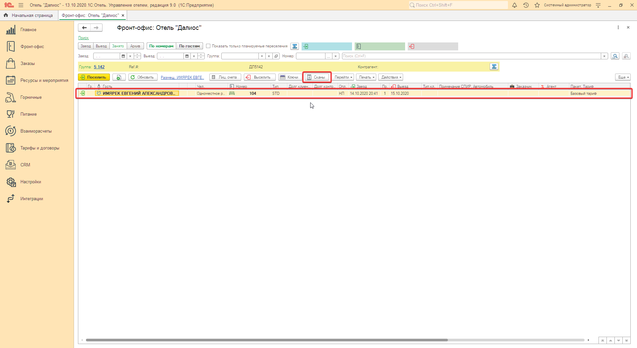
Task: Toggle the Занято filter button
Action: 118,46
